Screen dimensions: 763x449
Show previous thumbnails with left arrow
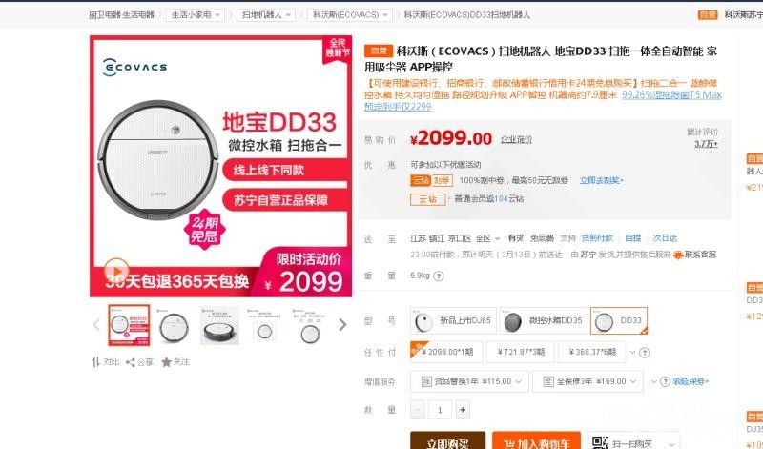(x=96, y=324)
